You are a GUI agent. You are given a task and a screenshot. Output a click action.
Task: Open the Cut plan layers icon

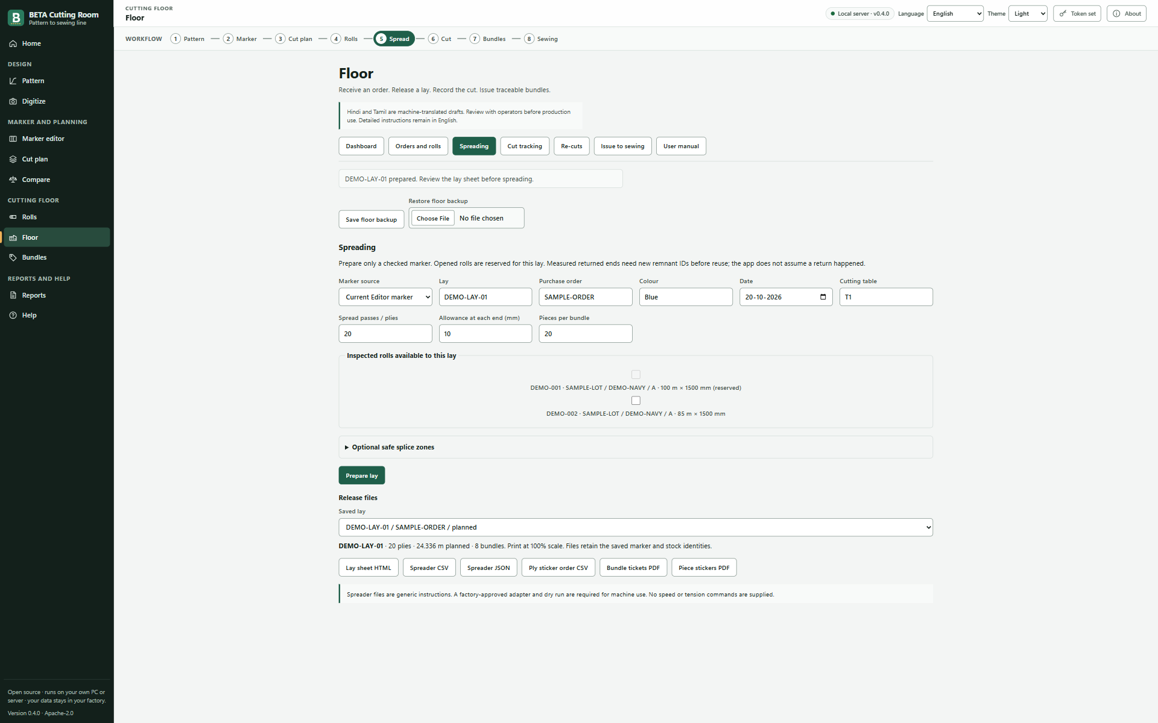[13, 159]
